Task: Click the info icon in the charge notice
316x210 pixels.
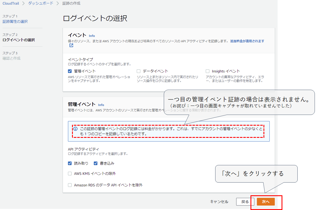Action: pyautogui.click(x=75, y=129)
